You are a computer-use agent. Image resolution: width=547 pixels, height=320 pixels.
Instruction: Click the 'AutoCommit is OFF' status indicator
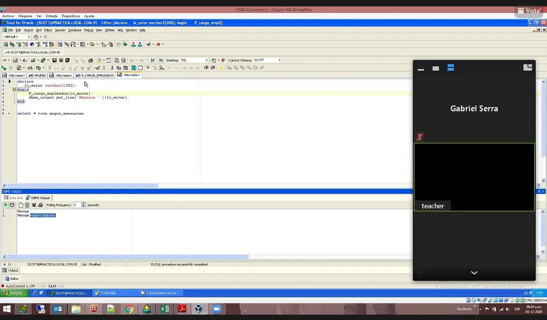pyautogui.click(x=18, y=286)
